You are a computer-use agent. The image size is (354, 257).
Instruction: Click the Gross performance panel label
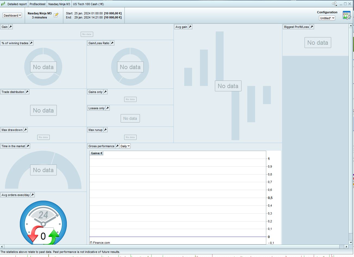(101, 146)
